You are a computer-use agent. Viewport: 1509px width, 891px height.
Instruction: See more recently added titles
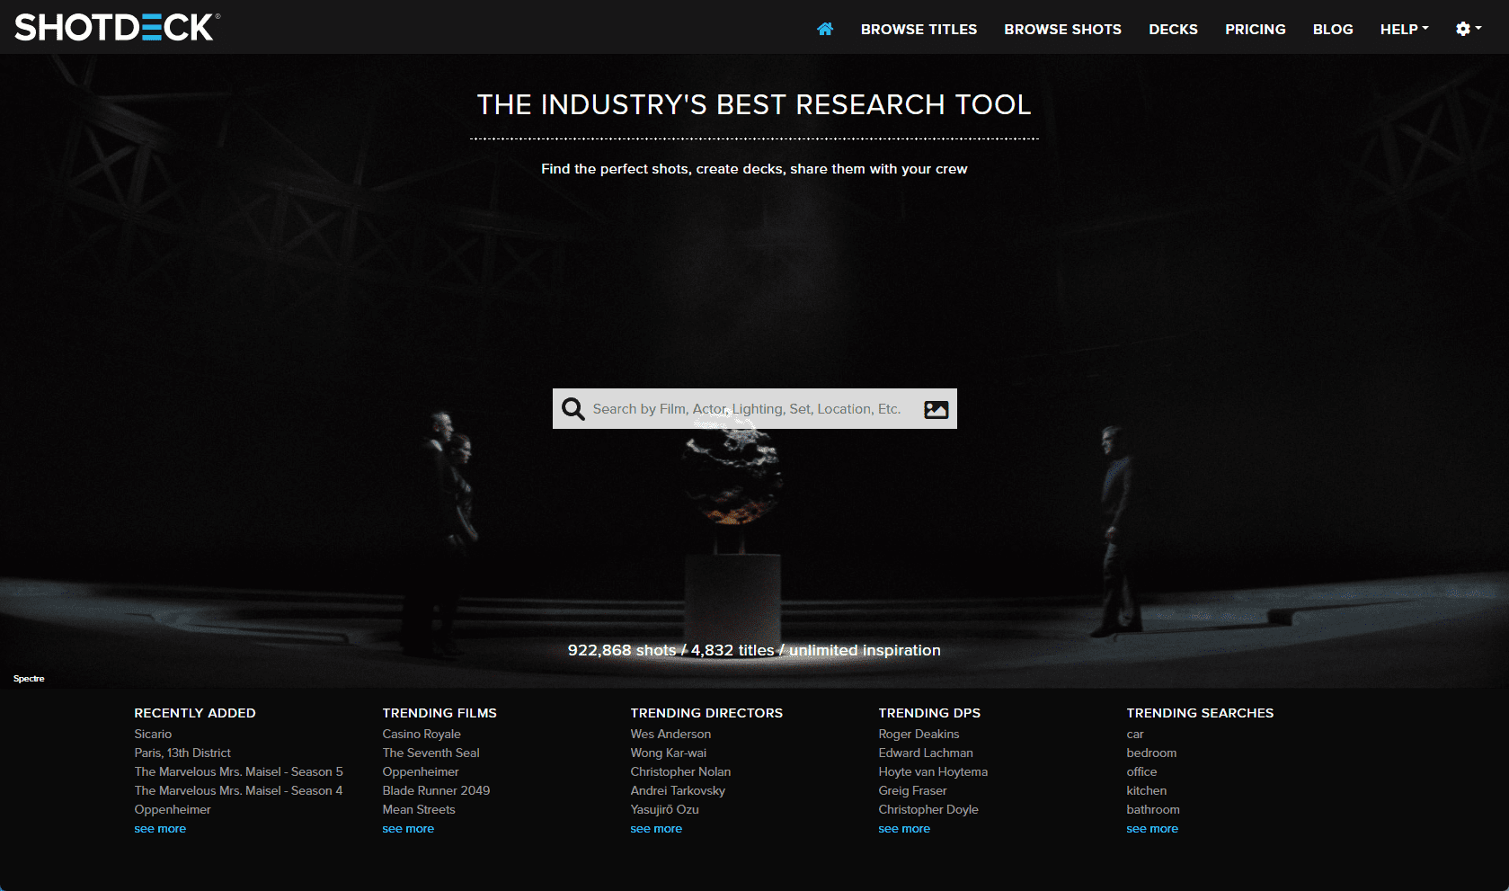(160, 829)
